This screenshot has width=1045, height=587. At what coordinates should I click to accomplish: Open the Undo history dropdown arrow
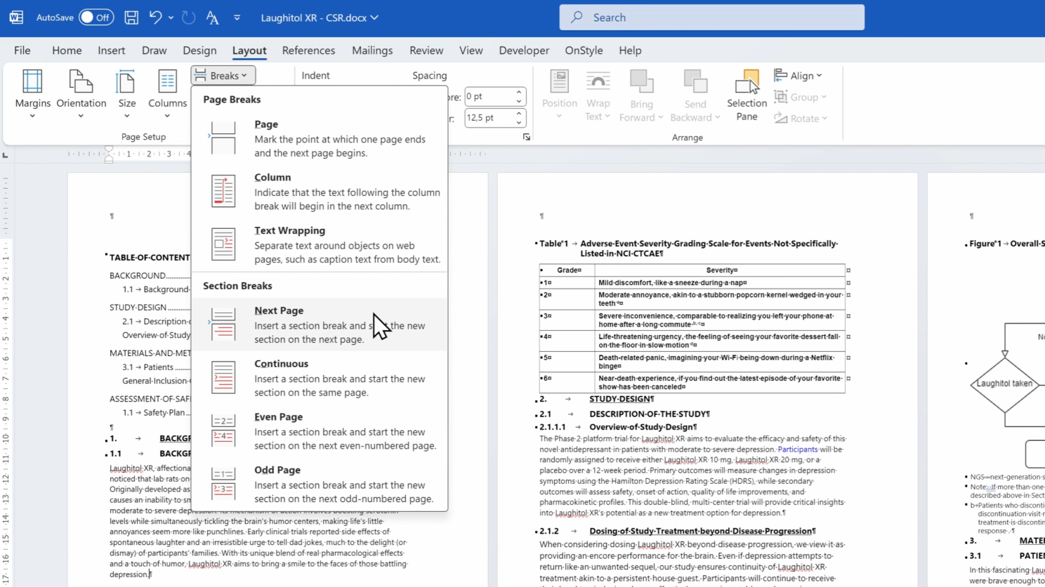[x=171, y=18]
